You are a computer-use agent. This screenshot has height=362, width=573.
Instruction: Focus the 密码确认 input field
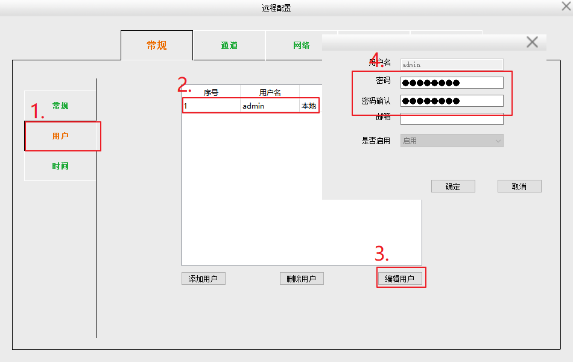[x=452, y=101]
